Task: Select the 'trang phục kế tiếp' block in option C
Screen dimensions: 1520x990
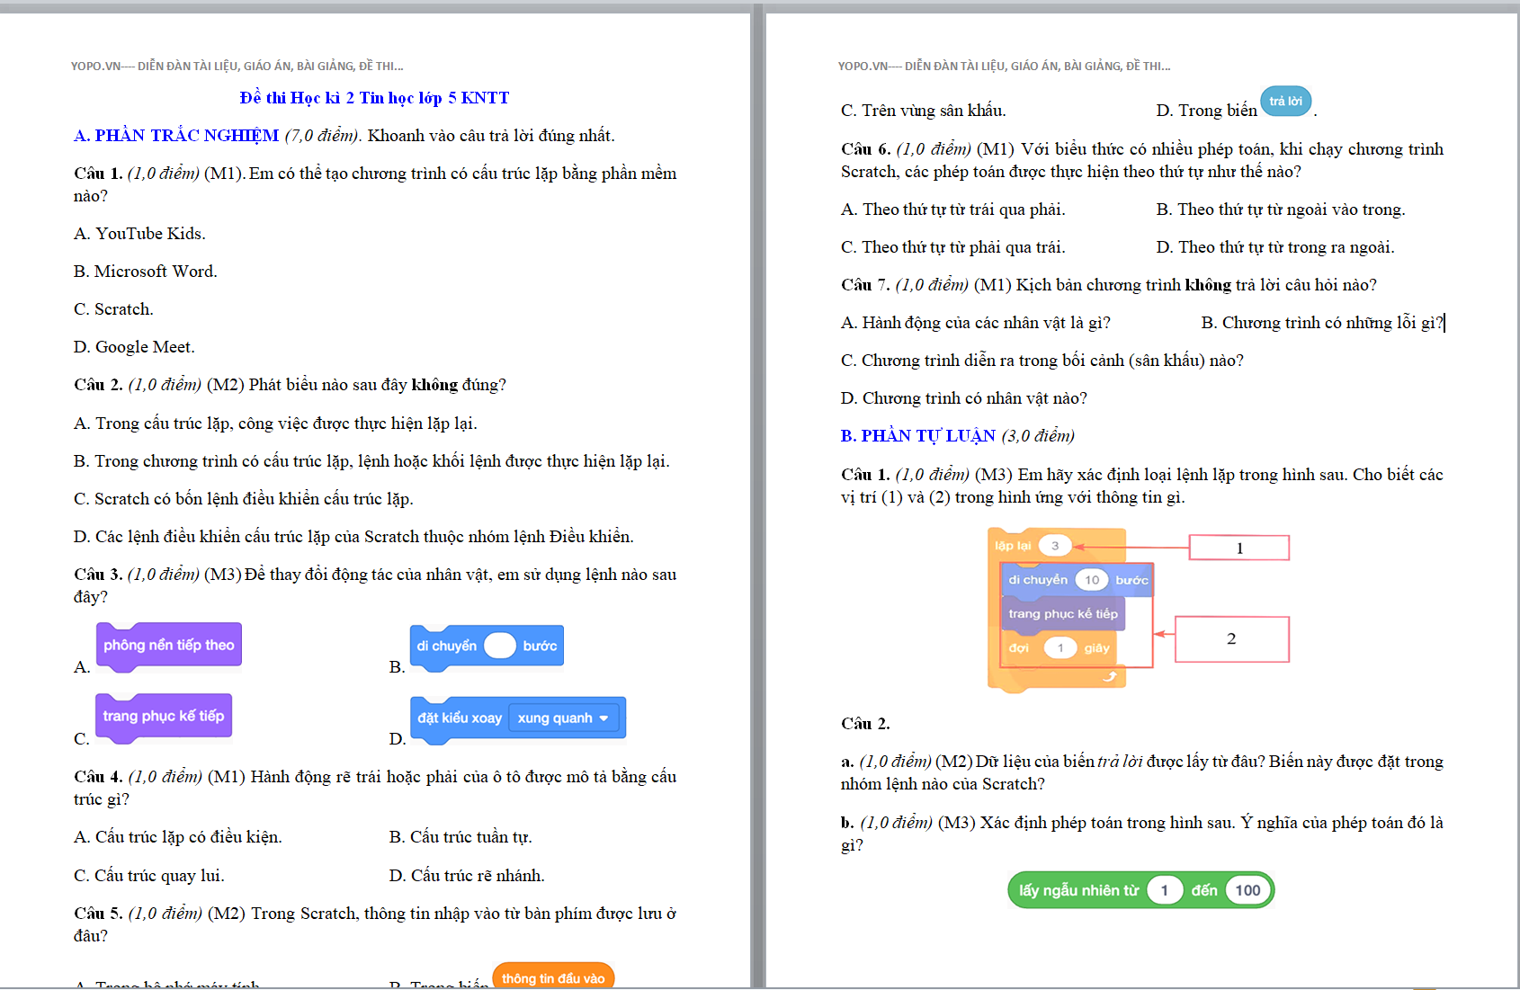Action: (163, 716)
